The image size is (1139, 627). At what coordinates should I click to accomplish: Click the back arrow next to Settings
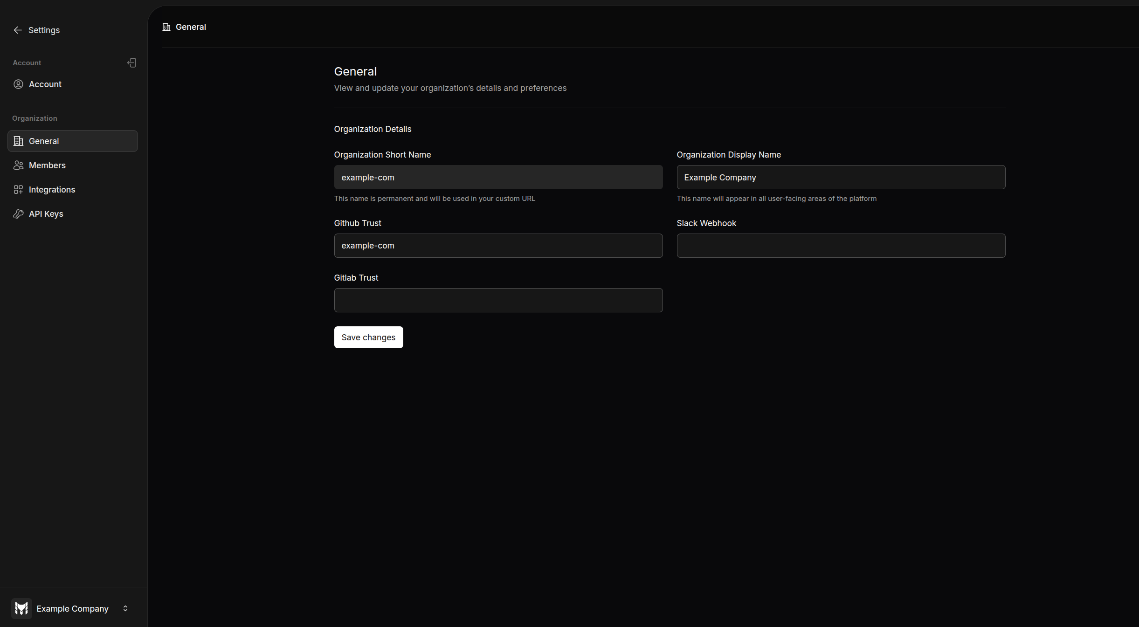point(18,30)
